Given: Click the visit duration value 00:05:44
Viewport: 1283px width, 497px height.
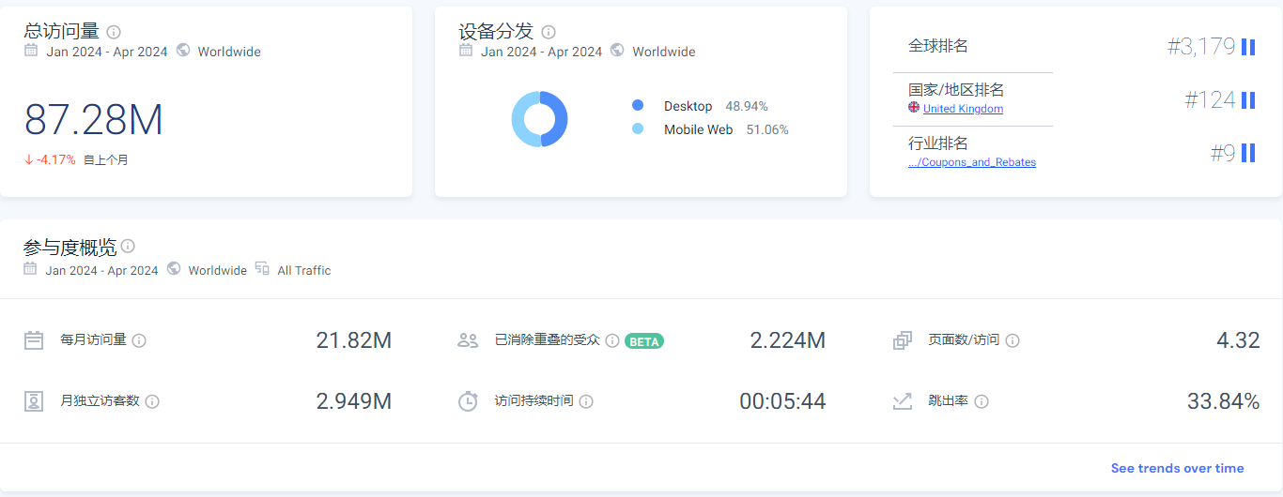Looking at the screenshot, I should click(782, 401).
